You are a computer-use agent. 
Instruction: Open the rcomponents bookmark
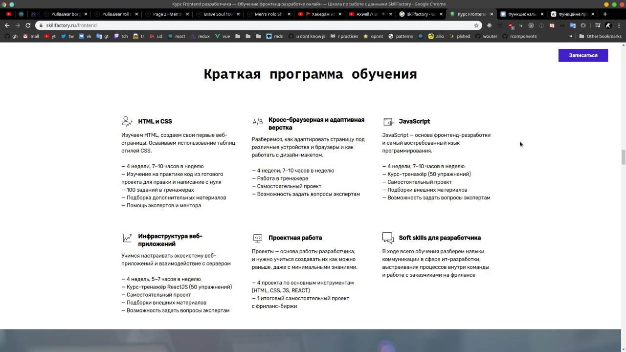pos(519,36)
